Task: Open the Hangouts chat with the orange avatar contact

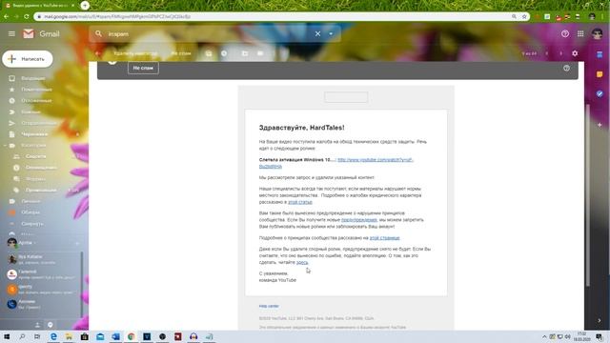Action: click(x=43, y=290)
